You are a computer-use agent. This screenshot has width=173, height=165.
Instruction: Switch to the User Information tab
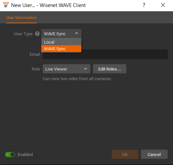click(x=21, y=18)
